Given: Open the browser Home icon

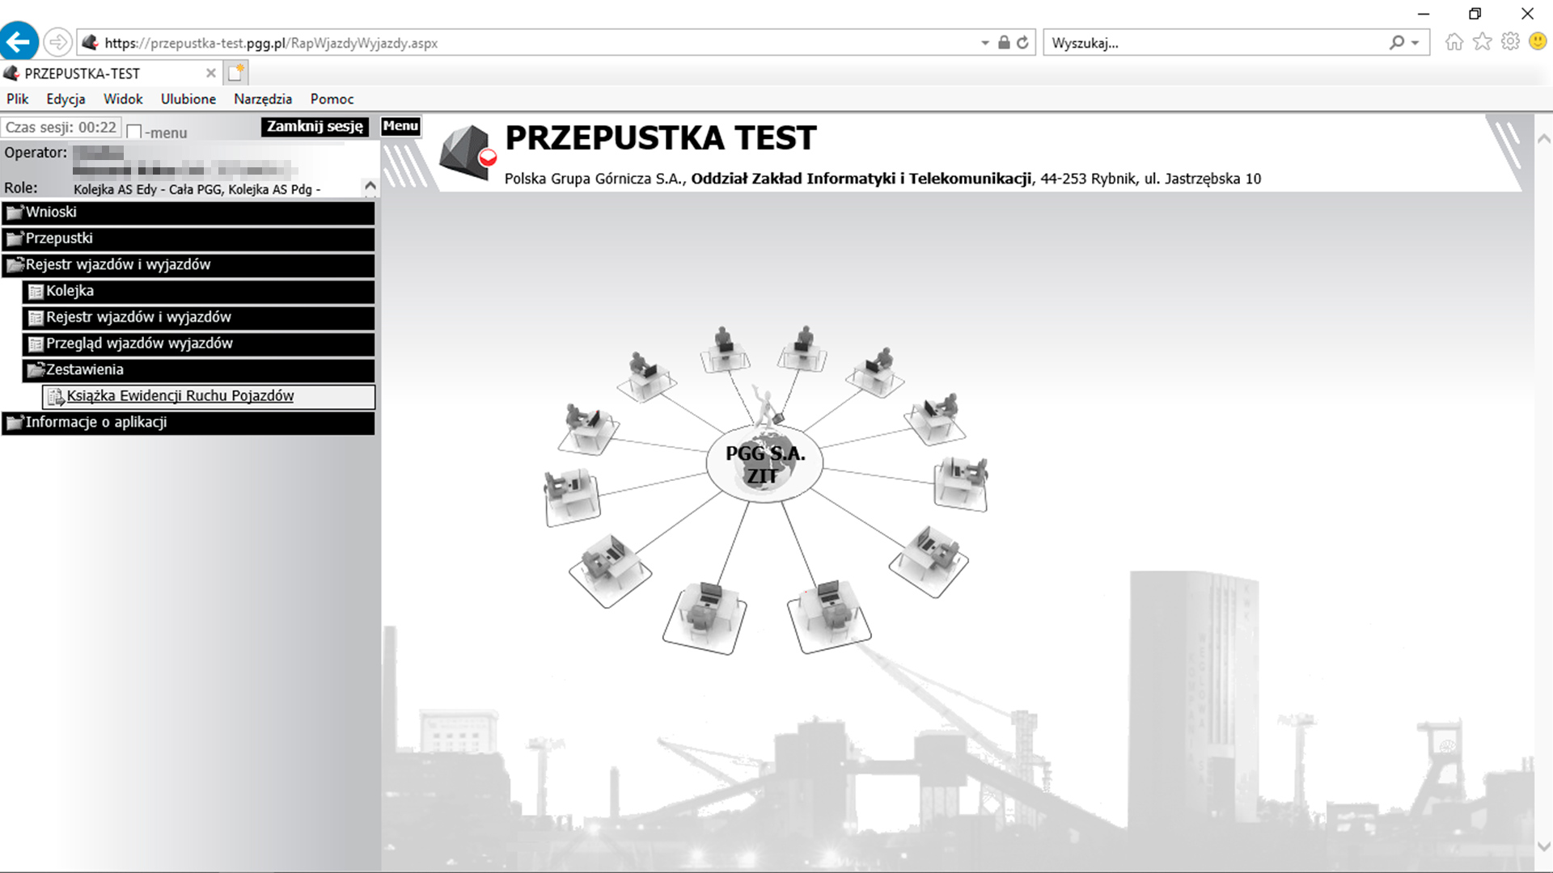Looking at the screenshot, I should click(1454, 42).
